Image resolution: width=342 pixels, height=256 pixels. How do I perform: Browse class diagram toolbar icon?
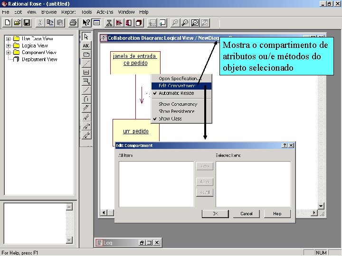coord(109,23)
